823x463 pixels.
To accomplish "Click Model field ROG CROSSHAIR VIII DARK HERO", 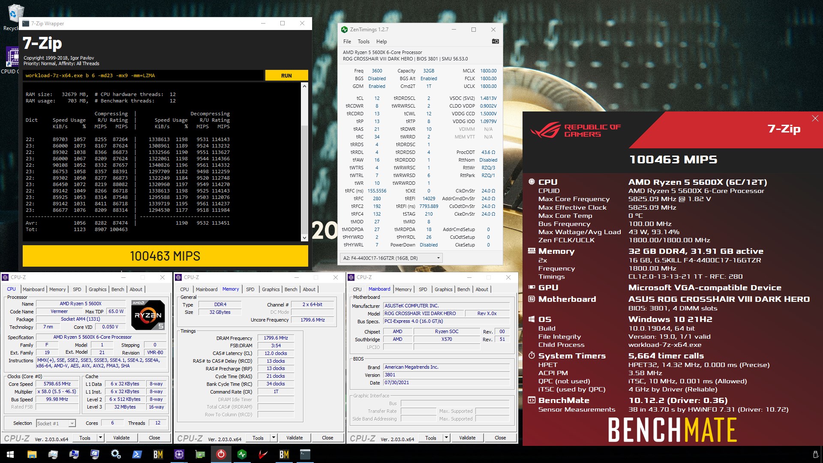I will coord(423,313).
